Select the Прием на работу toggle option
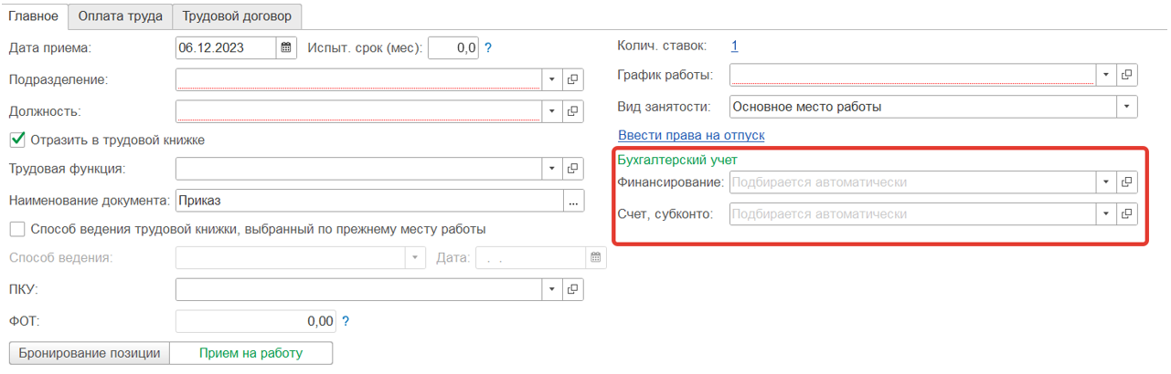 (x=251, y=353)
